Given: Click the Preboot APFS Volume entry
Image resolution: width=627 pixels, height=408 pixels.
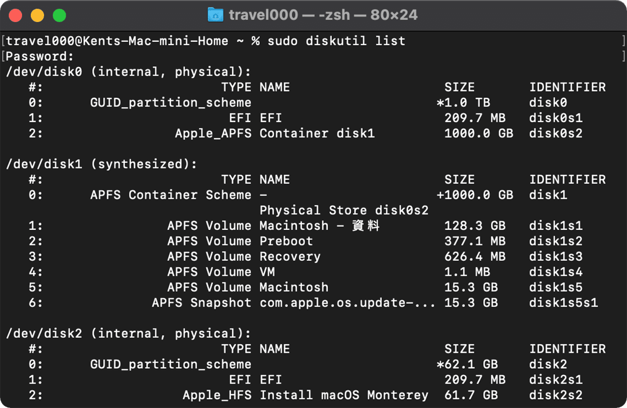Looking at the screenshot, I should pos(288,240).
